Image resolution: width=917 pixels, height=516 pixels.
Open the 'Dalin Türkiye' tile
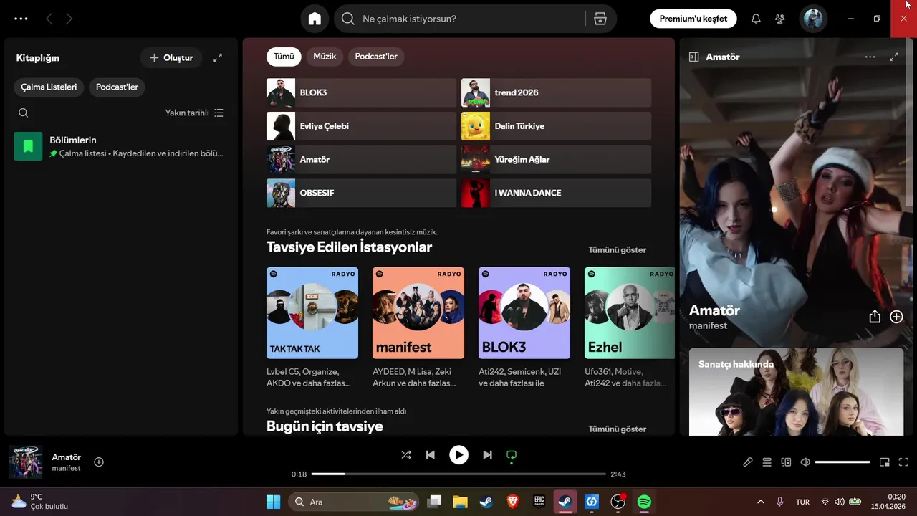[556, 126]
